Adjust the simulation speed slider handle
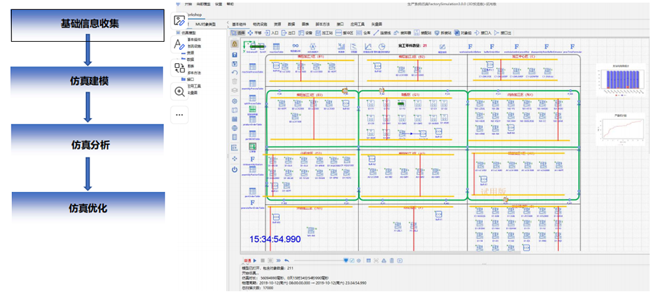Viewport: 666px width, 299px height. [345, 260]
